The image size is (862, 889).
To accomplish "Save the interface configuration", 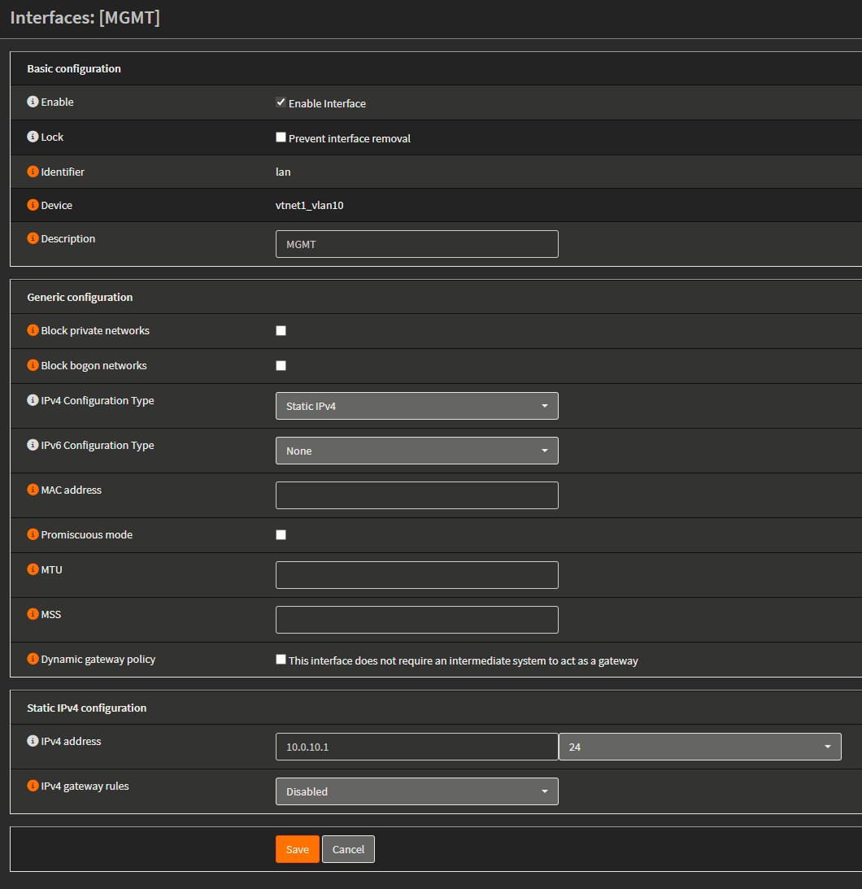I will click(298, 849).
